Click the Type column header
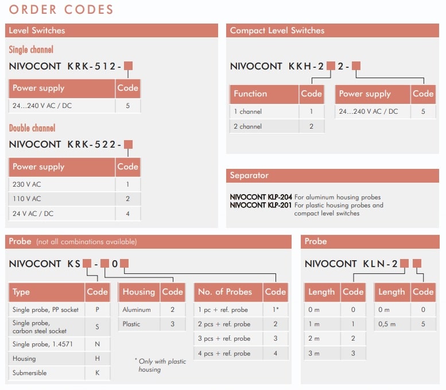Viewport: 446px width, 390px height. (46, 292)
